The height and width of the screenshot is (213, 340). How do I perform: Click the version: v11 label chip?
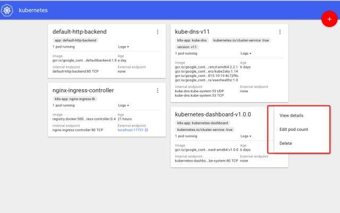[x=187, y=47]
